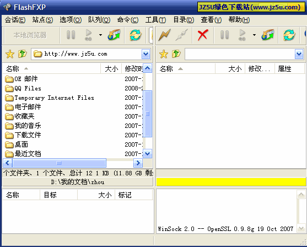307x247 pixels.
Task: Click the Disconnect plug icon
Action: 182,35
